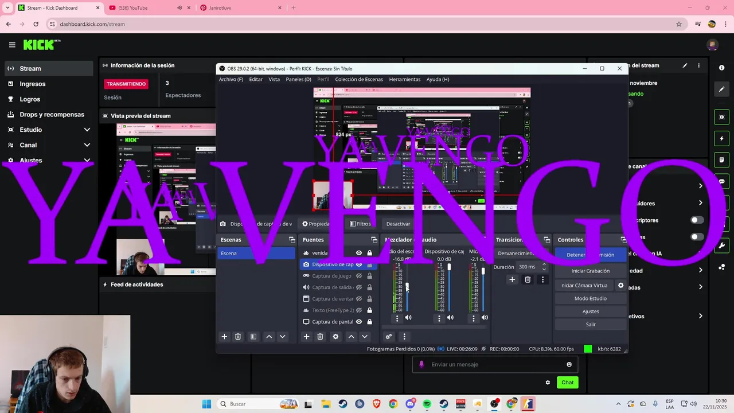Expand the Estudio sidebar section
Screen dimensions: 734x413
pyautogui.click(x=87, y=130)
